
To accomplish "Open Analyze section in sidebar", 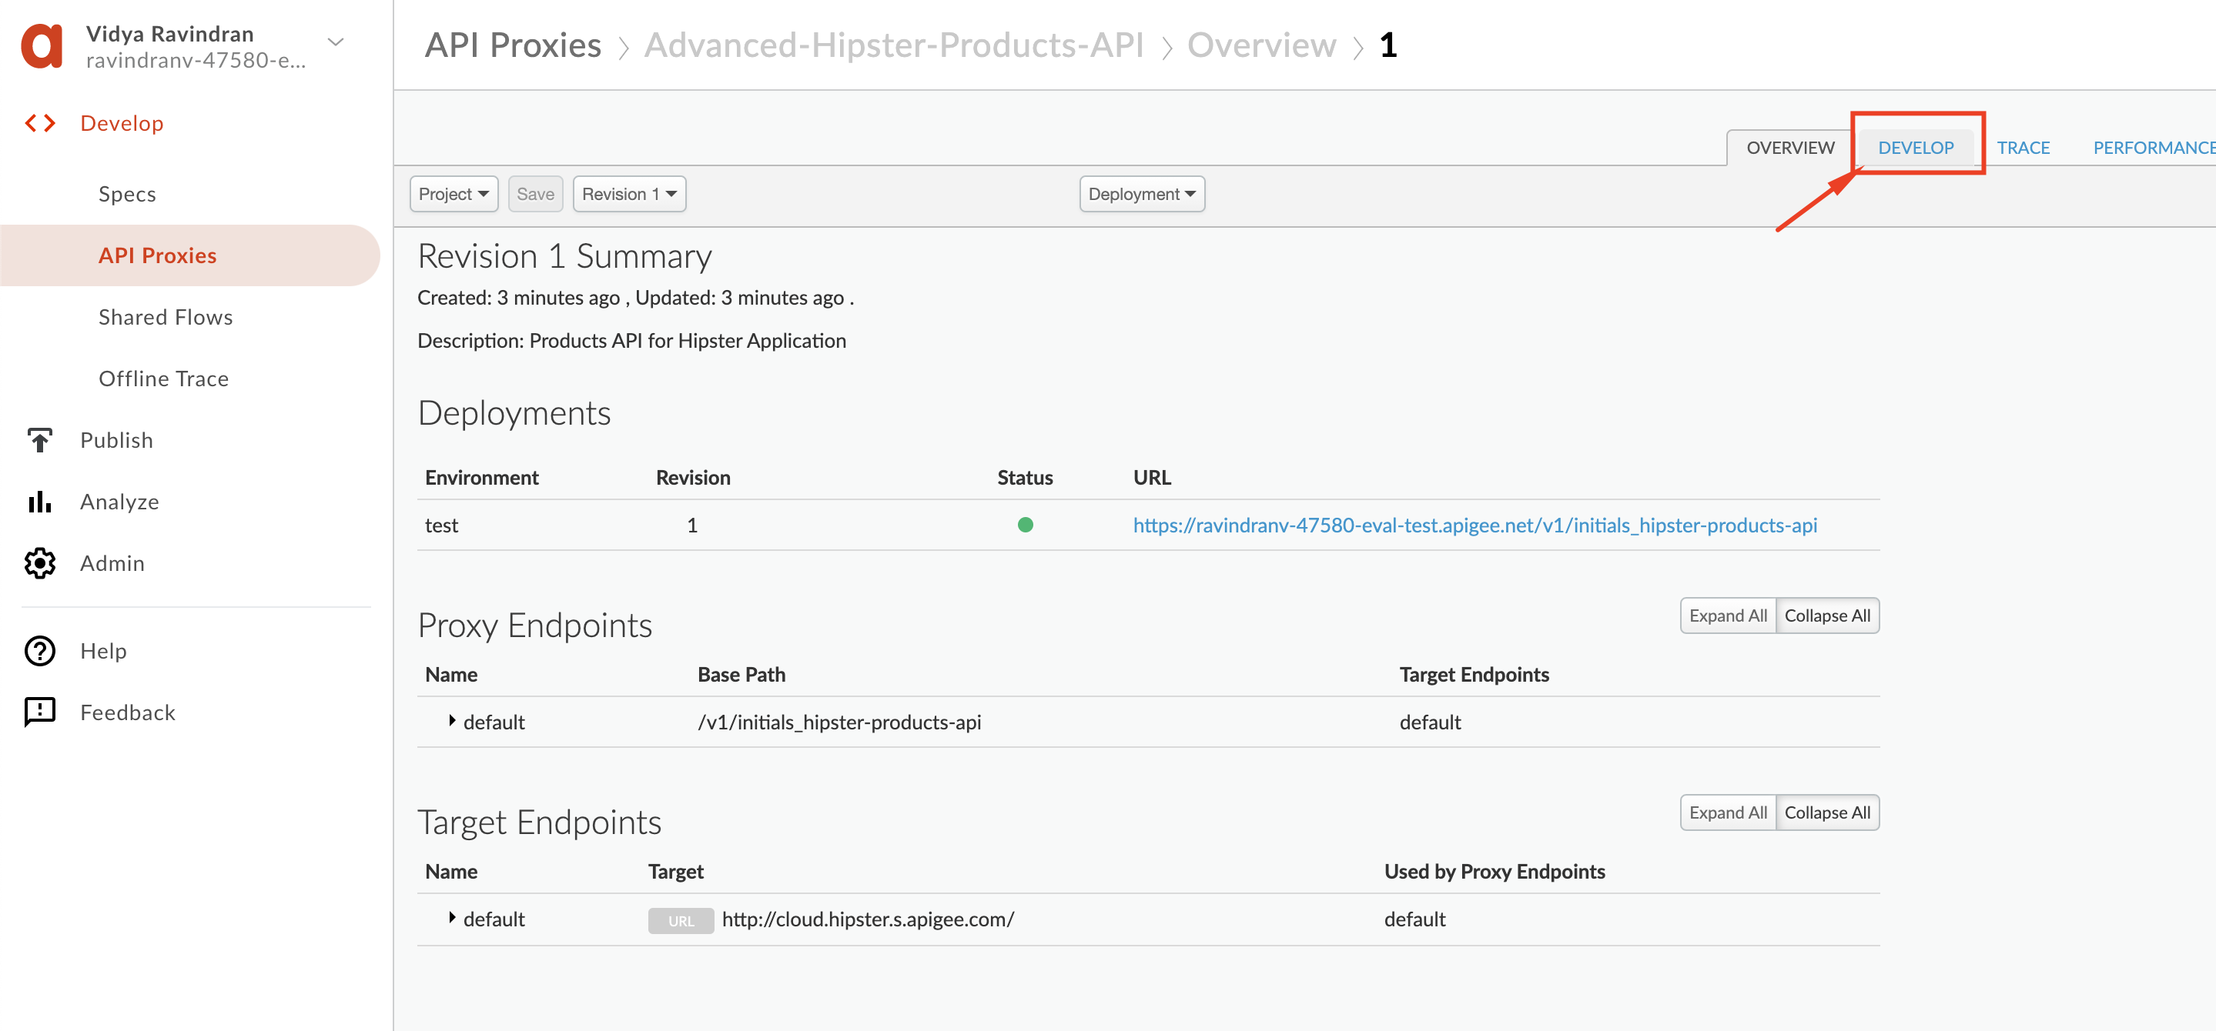I will (119, 502).
